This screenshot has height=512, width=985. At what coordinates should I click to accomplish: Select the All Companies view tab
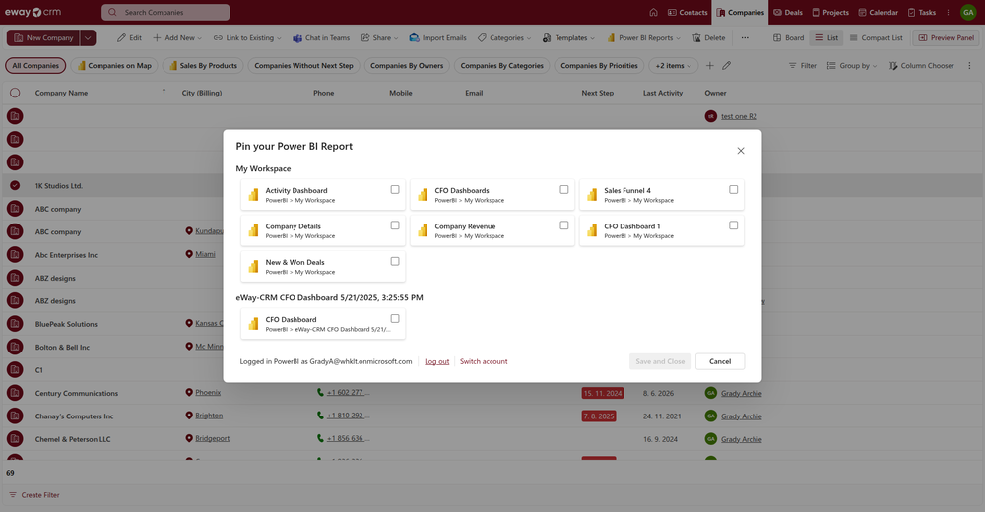(x=35, y=65)
